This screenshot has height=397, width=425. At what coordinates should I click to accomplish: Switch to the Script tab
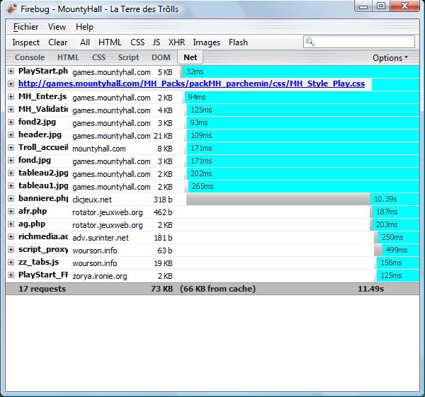pos(128,58)
